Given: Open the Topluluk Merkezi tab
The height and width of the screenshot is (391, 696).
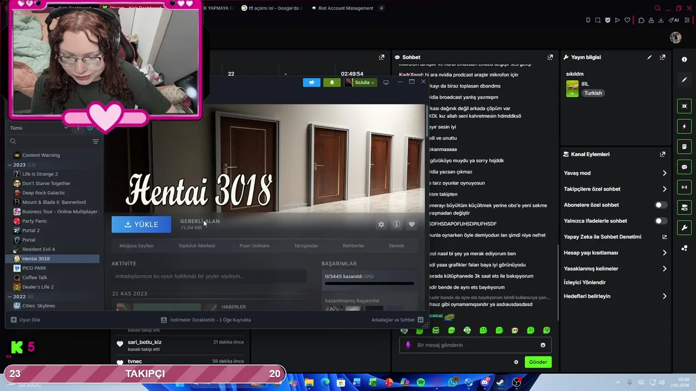Looking at the screenshot, I should 197,245.
